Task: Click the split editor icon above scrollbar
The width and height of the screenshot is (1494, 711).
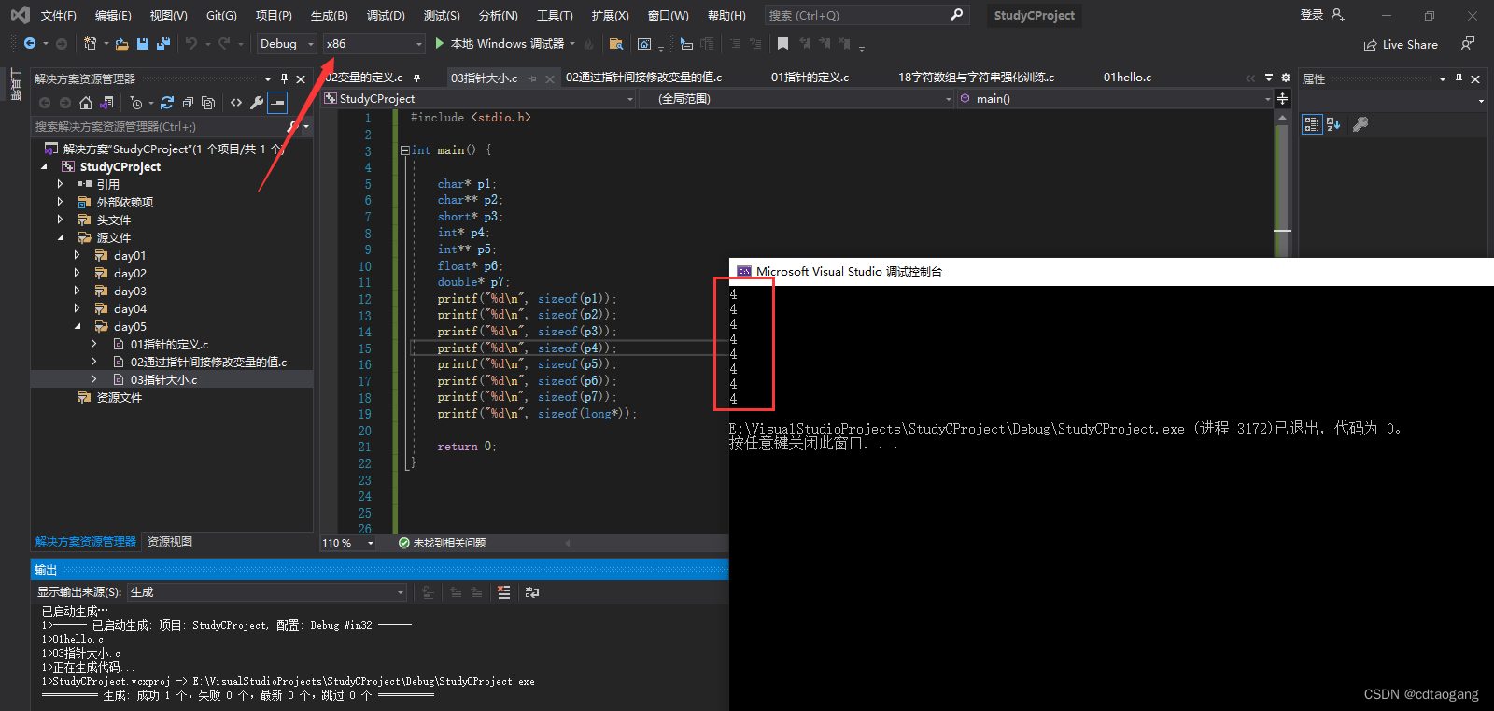Action: click(1282, 98)
